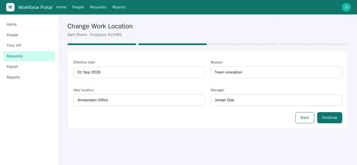Click the New location field
The height and width of the screenshot is (165, 357).
tap(139, 100)
